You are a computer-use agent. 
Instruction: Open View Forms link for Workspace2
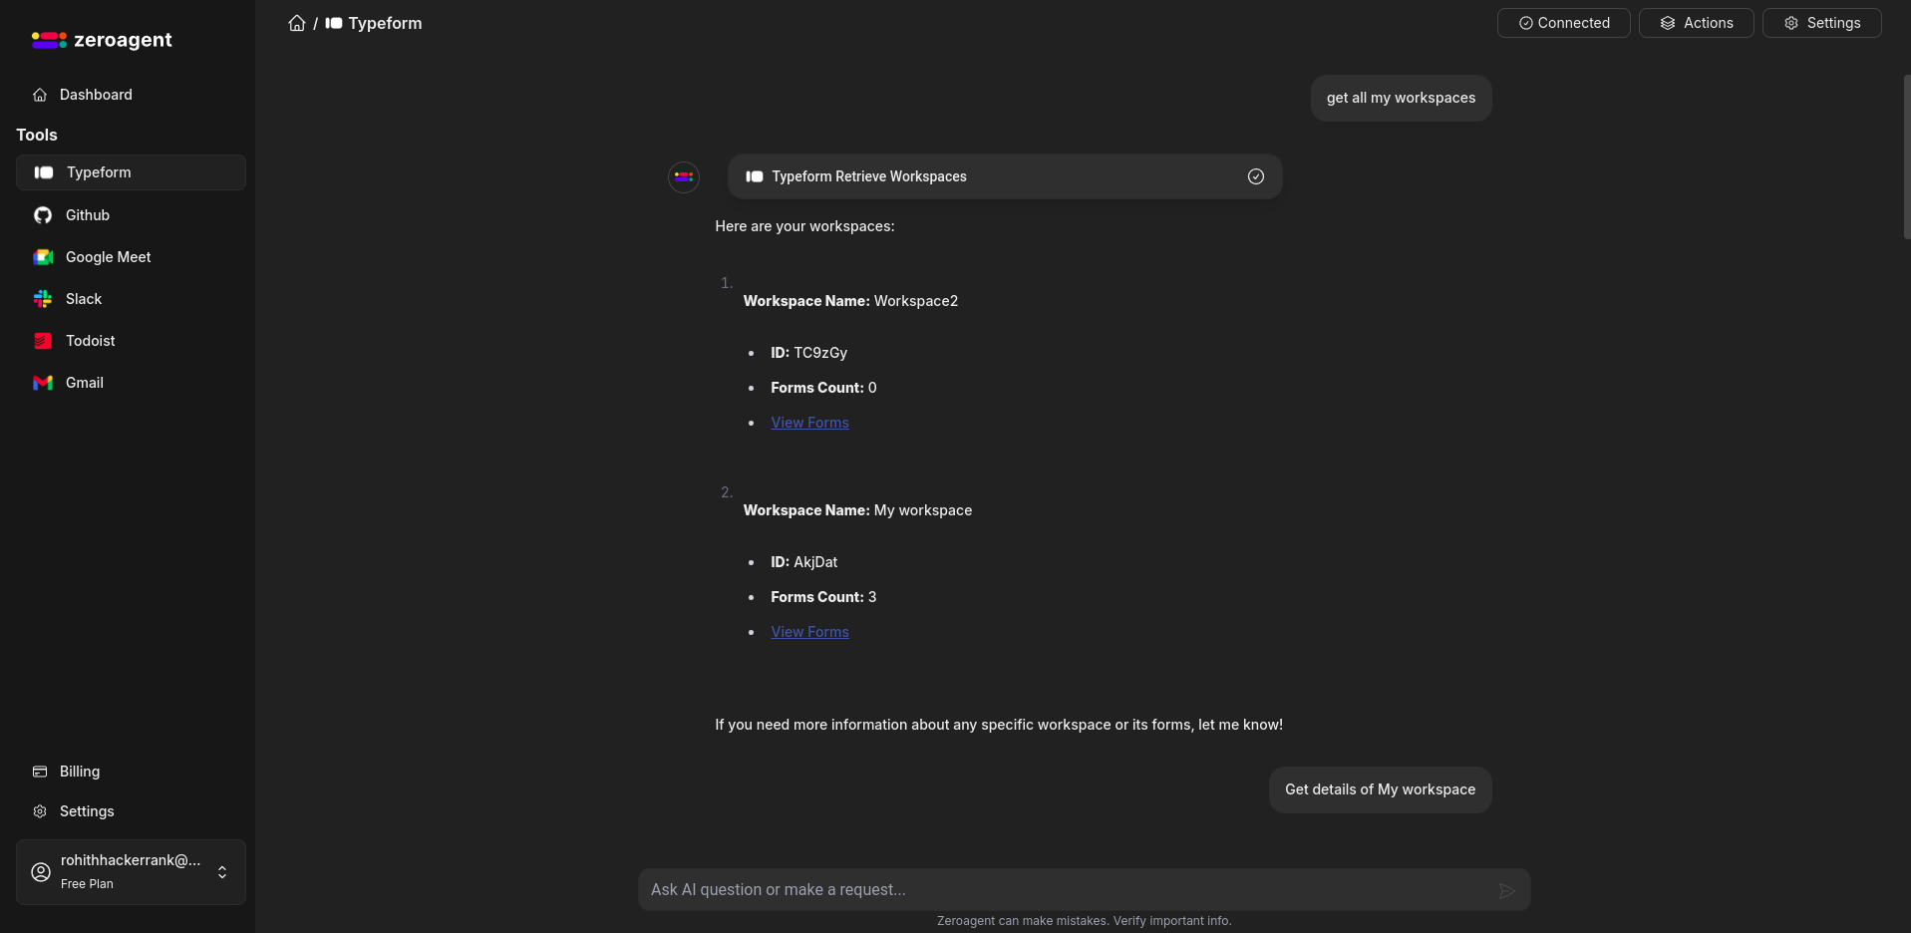coord(809,423)
